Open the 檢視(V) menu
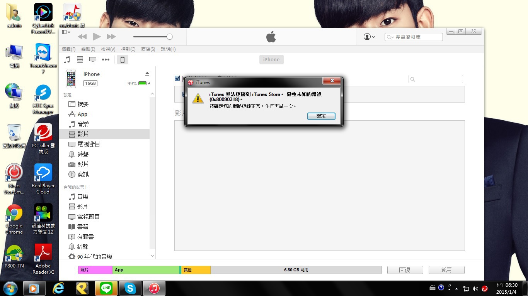 coord(108,49)
